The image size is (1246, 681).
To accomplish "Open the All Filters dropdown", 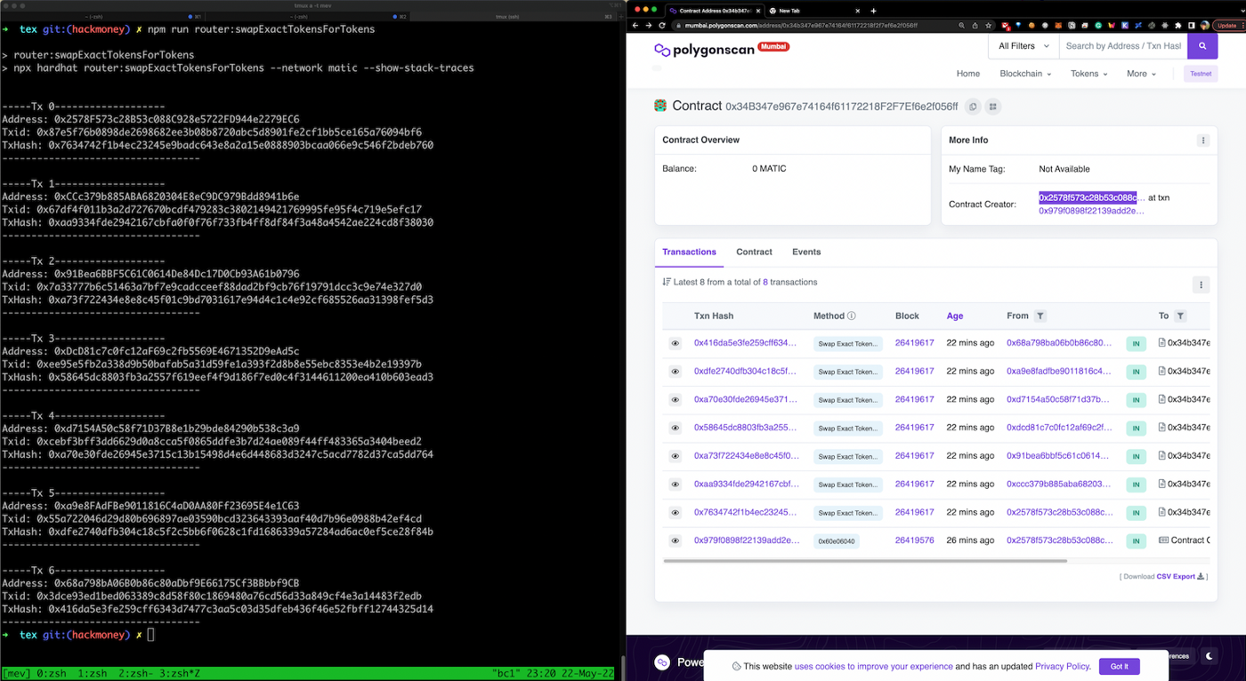I will coord(1023,45).
